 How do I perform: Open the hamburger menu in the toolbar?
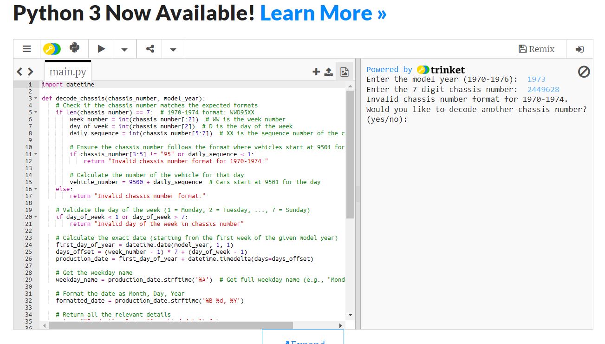pyautogui.click(x=27, y=49)
